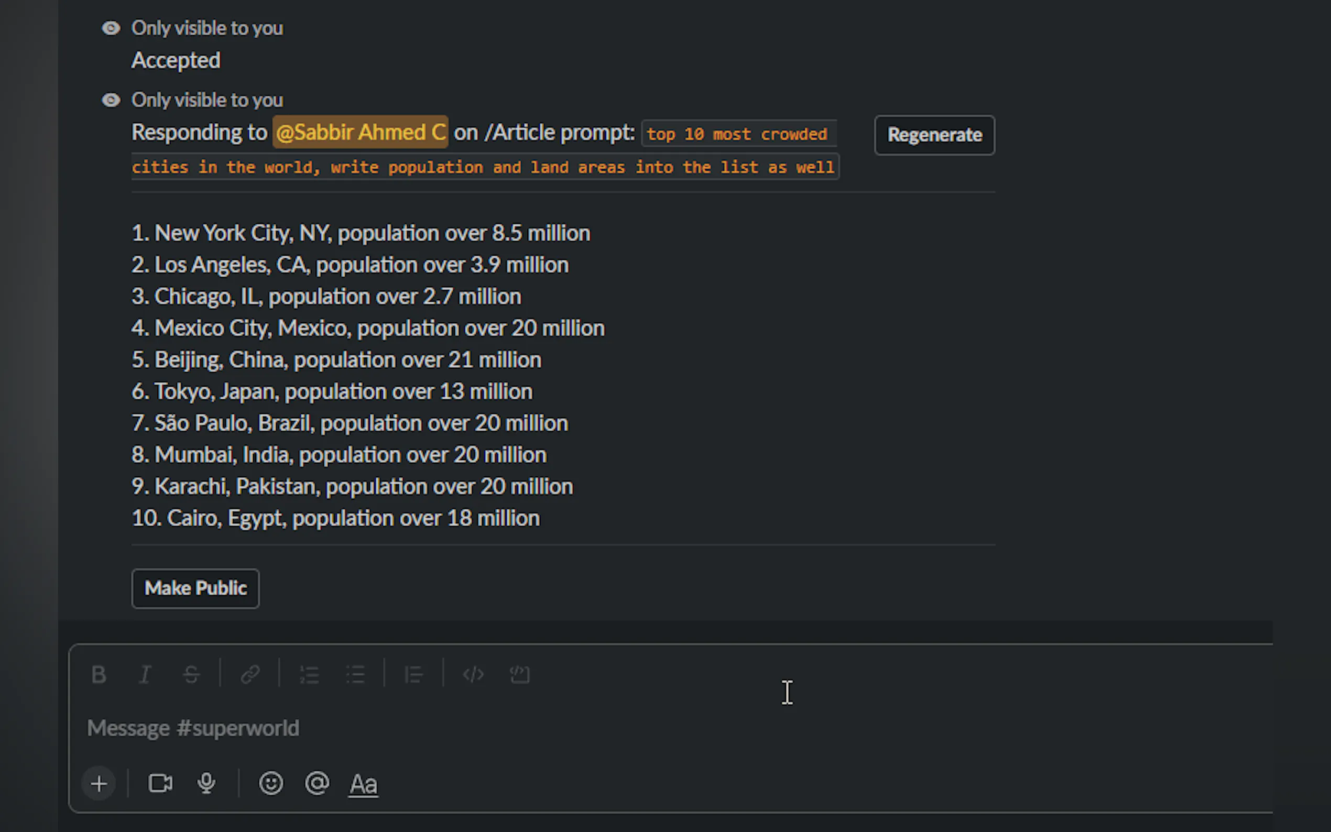This screenshot has height=832, width=1331.
Task: Click the Regenerate button
Action: 934,135
